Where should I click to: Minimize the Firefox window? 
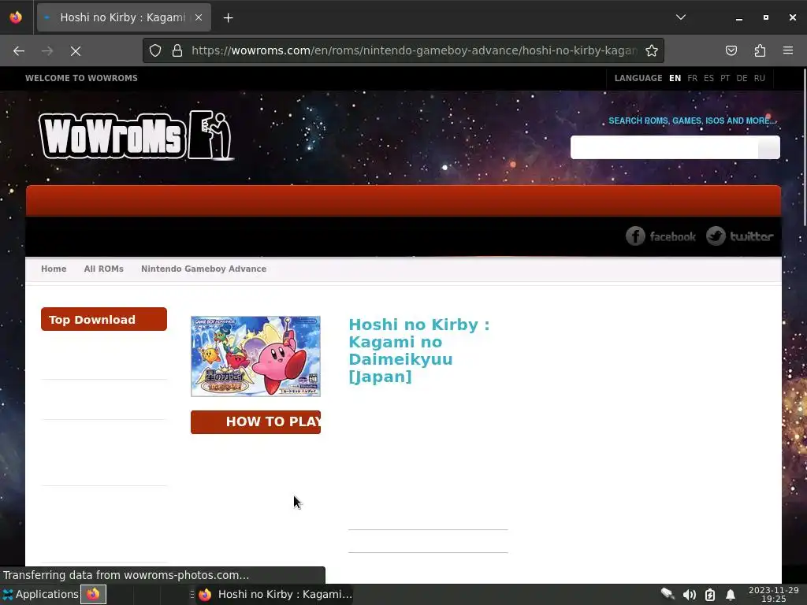point(739,17)
